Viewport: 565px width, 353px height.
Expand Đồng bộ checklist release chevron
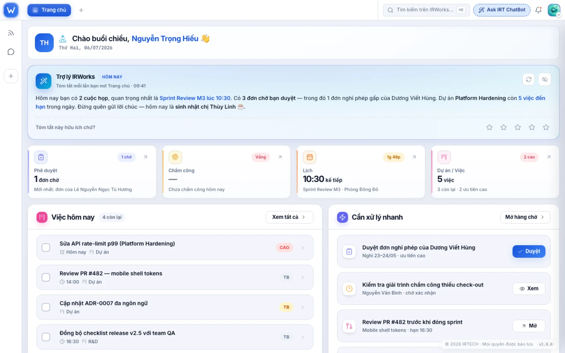coord(303,337)
